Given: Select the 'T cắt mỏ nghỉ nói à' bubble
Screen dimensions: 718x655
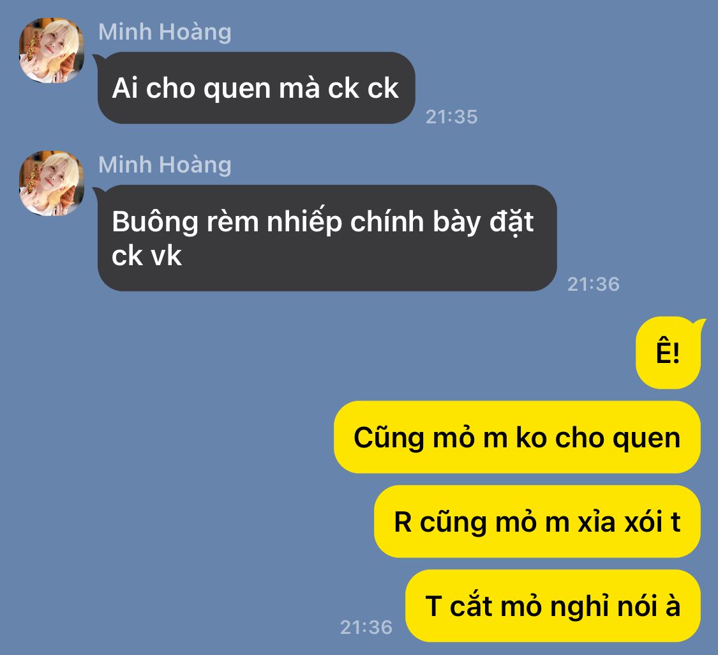Looking at the screenshot, I should coord(553,606).
